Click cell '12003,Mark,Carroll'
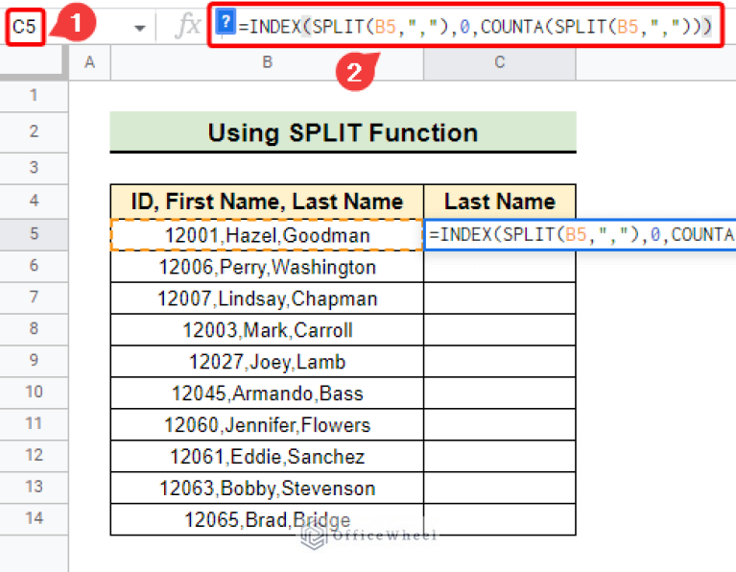This screenshot has height=572, width=736. pyautogui.click(x=267, y=330)
